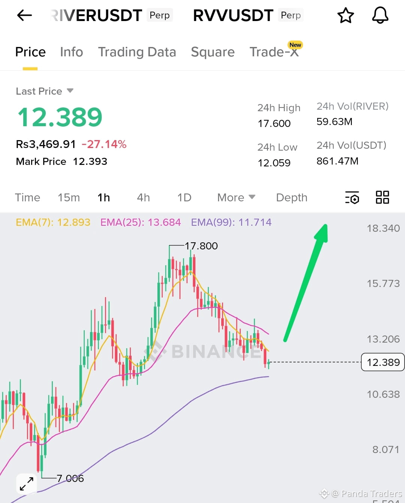Select the 1D chart interval
The image size is (405, 503).
click(184, 197)
